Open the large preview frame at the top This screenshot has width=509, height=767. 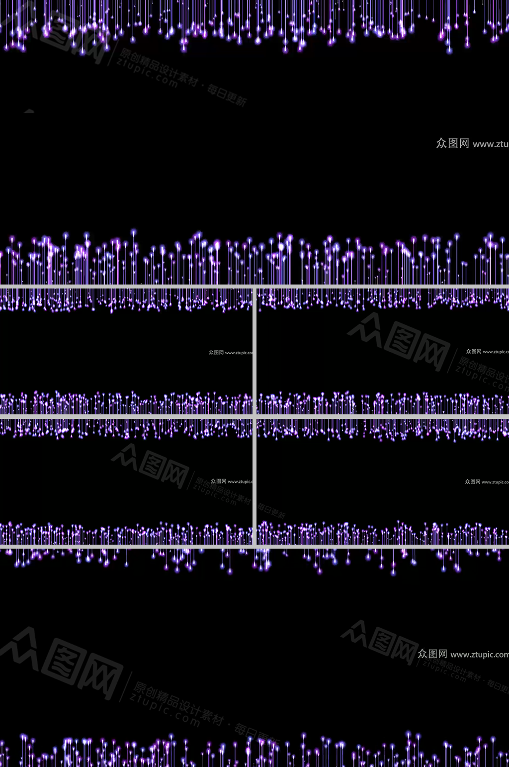[x=254, y=142]
